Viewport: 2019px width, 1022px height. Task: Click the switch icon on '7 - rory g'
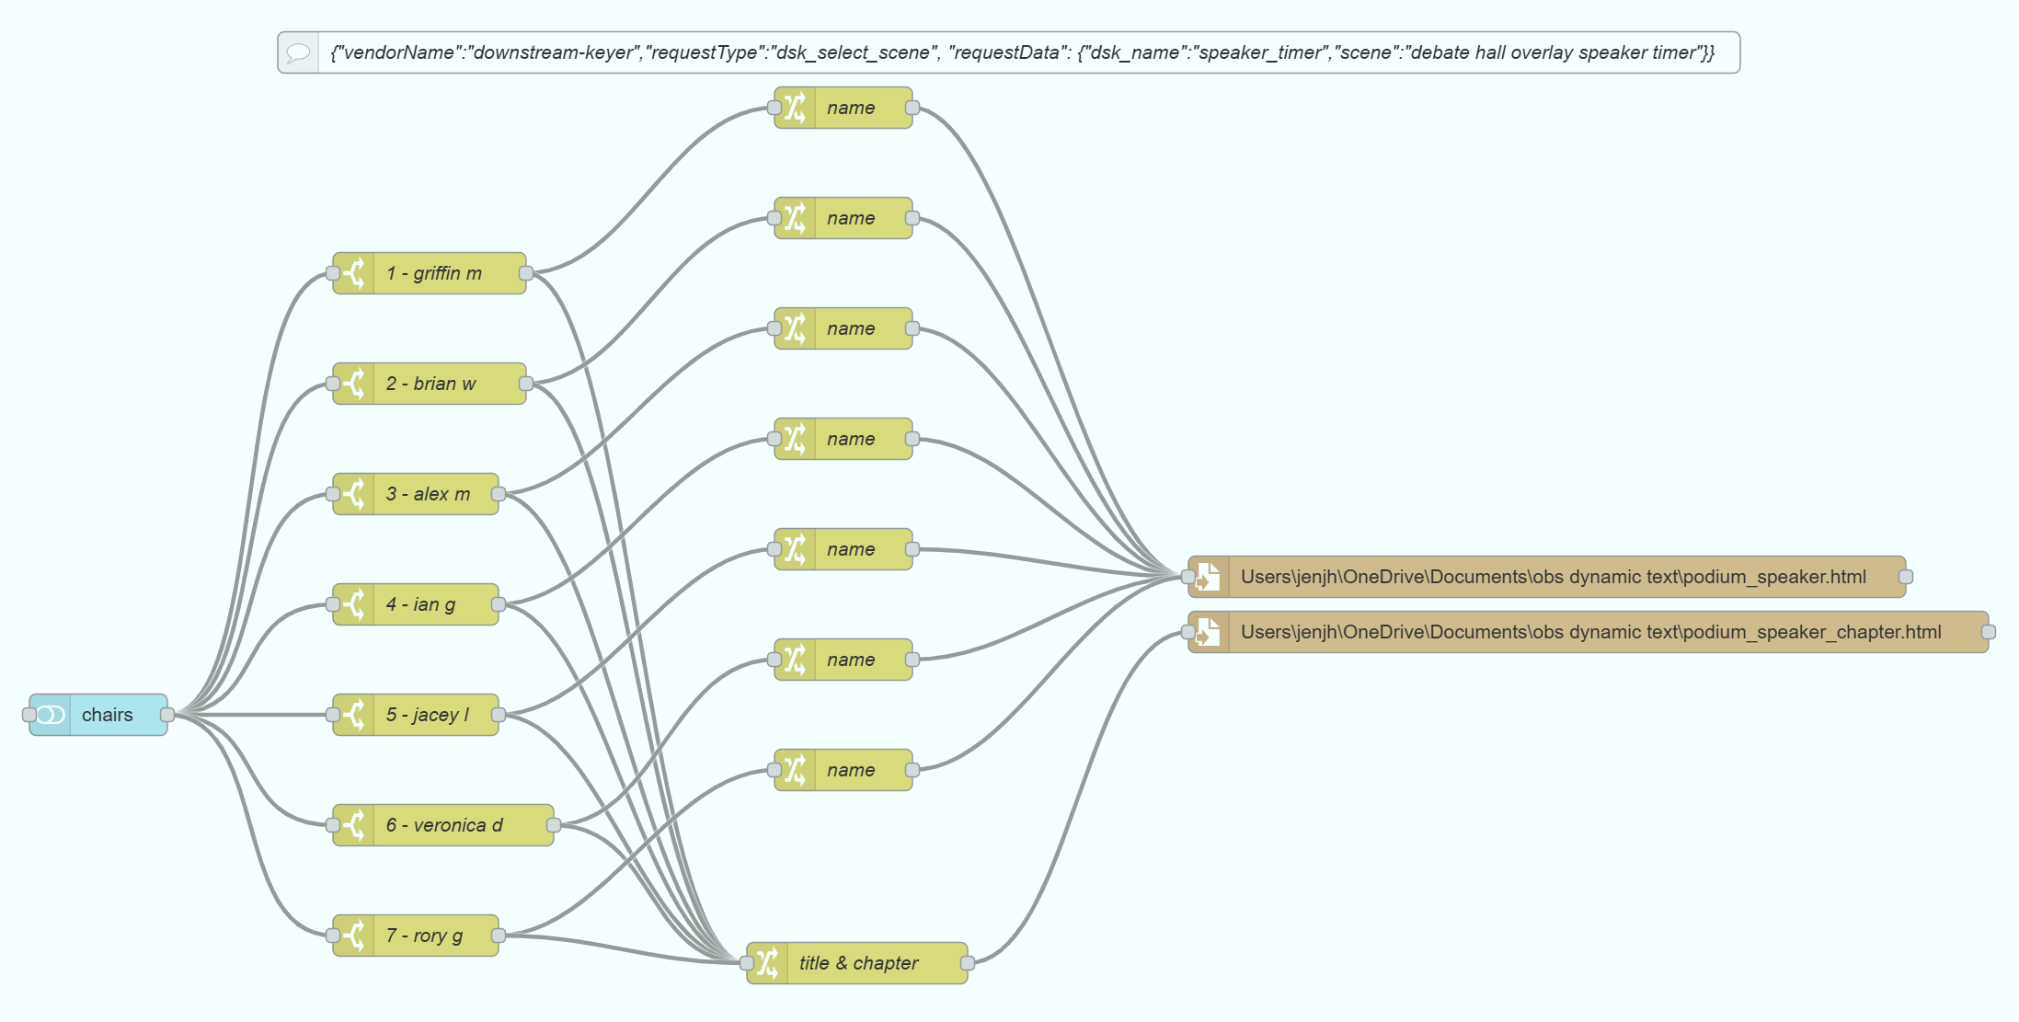(x=354, y=936)
